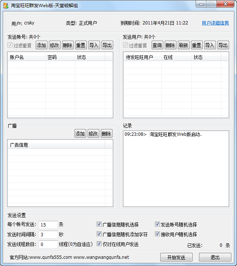Click 重置 in the 发送帐号 section

point(81,45)
